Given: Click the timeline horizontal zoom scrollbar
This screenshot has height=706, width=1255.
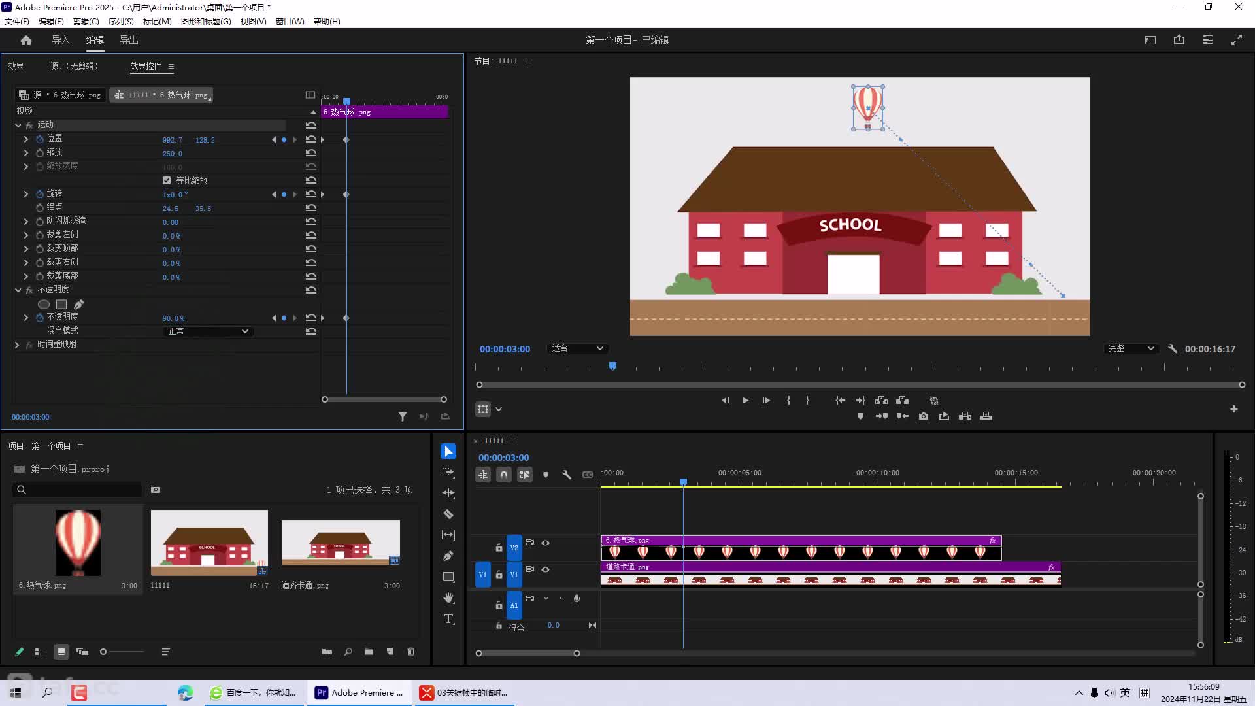Looking at the screenshot, I should [527, 653].
